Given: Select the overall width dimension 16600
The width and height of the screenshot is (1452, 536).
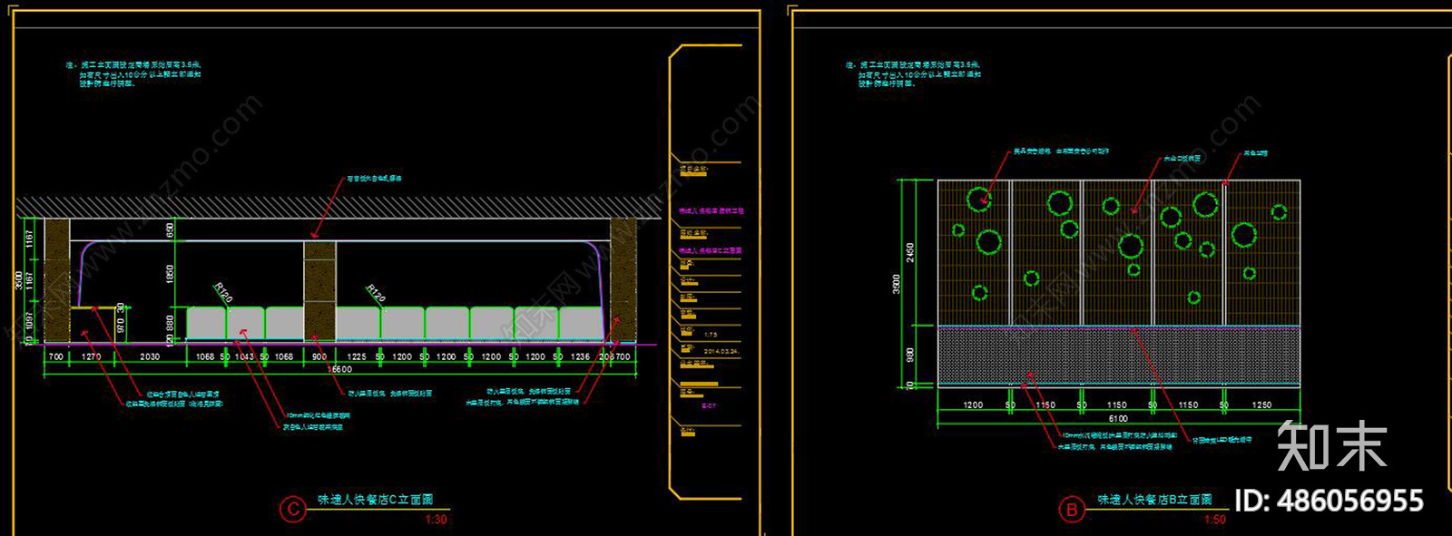Looking at the screenshot, I should [x=339, y=369].
